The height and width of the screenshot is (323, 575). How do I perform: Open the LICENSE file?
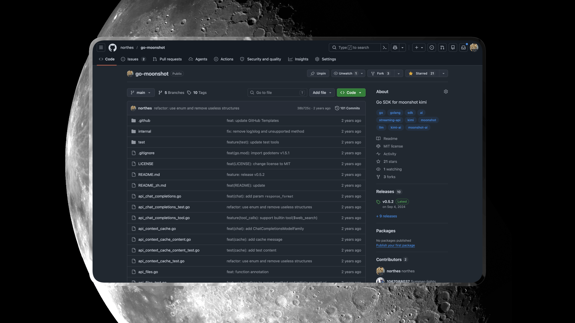(x=146, y=164)
